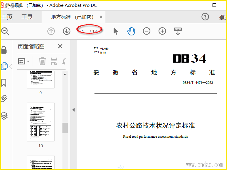Click the DB34/T 4471—2023 standard number
The image size is (227, 170).
point(198,83)
